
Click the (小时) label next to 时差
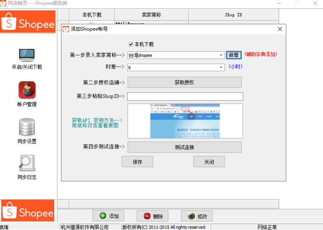click(236, 66)
